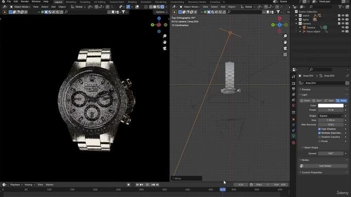Click the Power value field
Screen dimensions: 351x197
(x=331, y=110)
